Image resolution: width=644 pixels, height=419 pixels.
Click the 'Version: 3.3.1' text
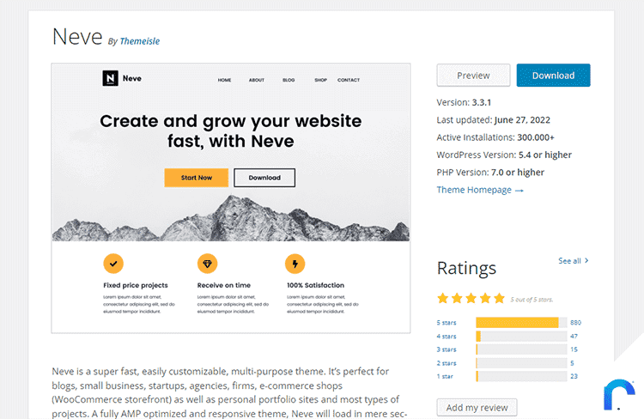464,102
